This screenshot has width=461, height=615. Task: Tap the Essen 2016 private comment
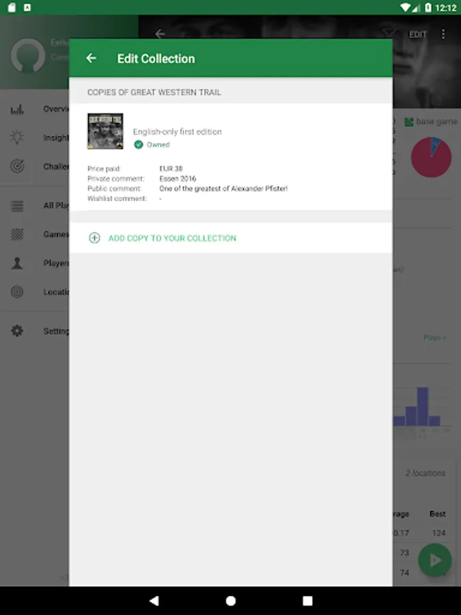tap(178, 178)
